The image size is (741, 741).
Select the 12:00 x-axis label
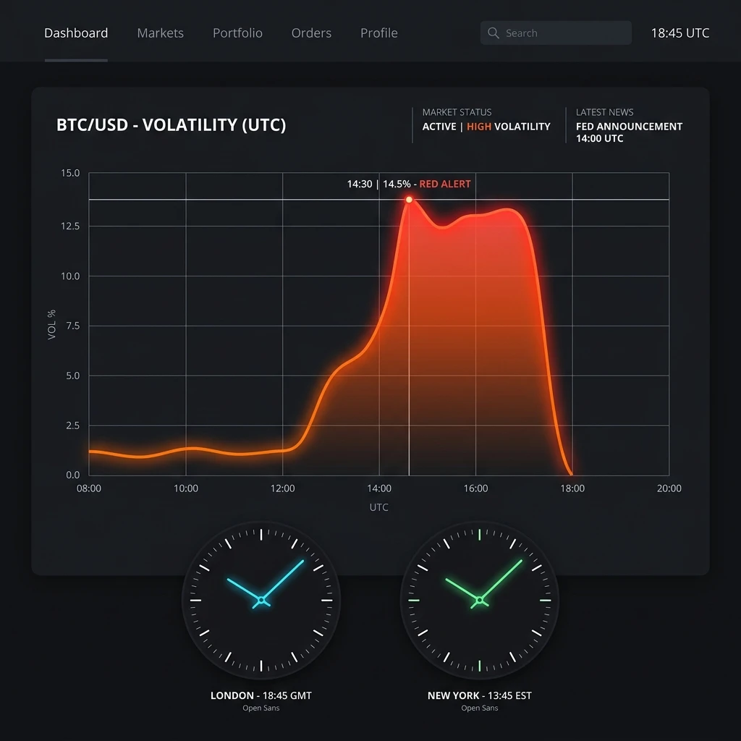[x=283, y=488]
